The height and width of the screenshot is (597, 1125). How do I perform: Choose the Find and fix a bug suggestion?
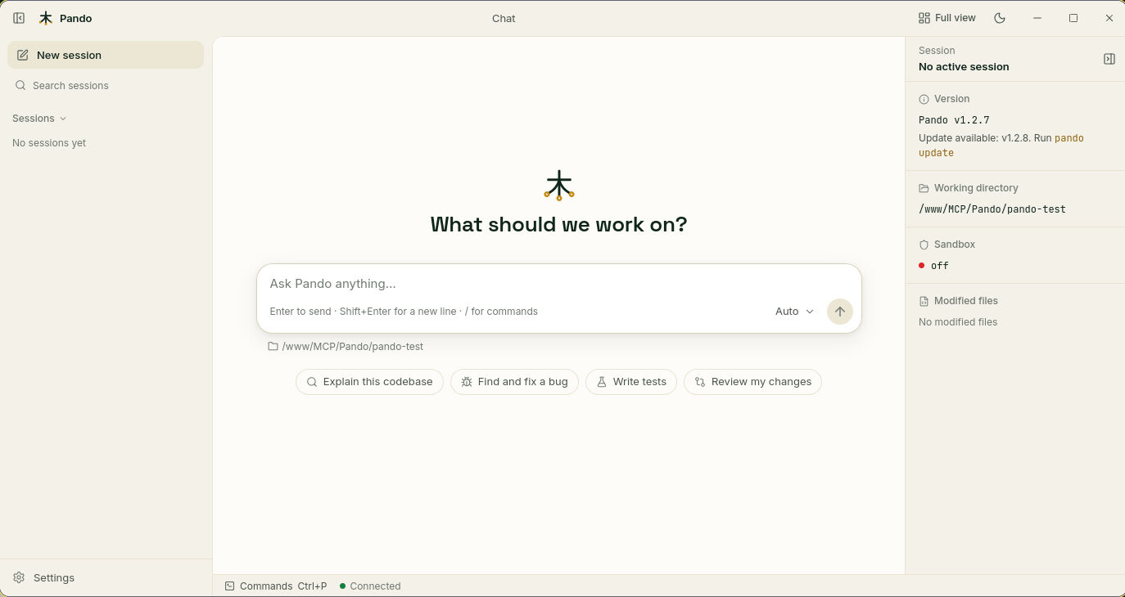tap(514, 382)
